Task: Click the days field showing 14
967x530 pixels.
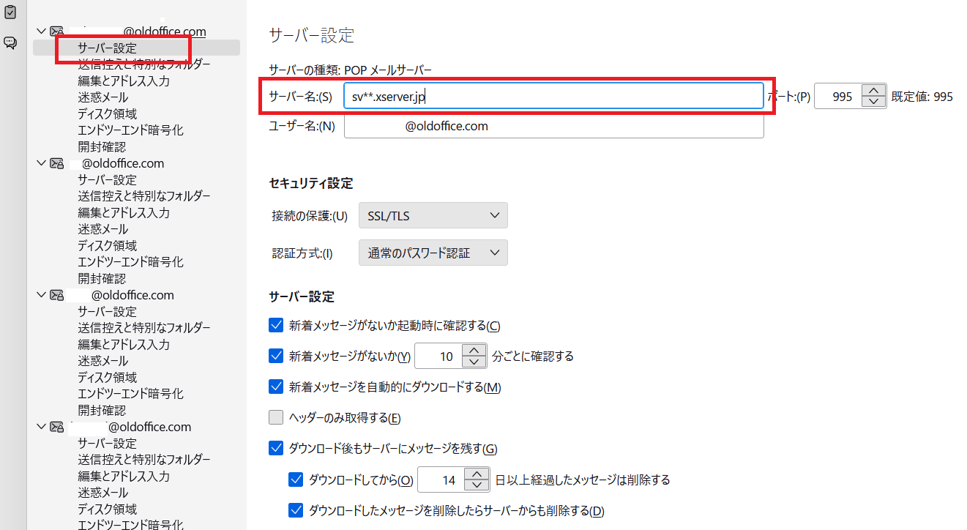Action: click(x=442, y=480)
